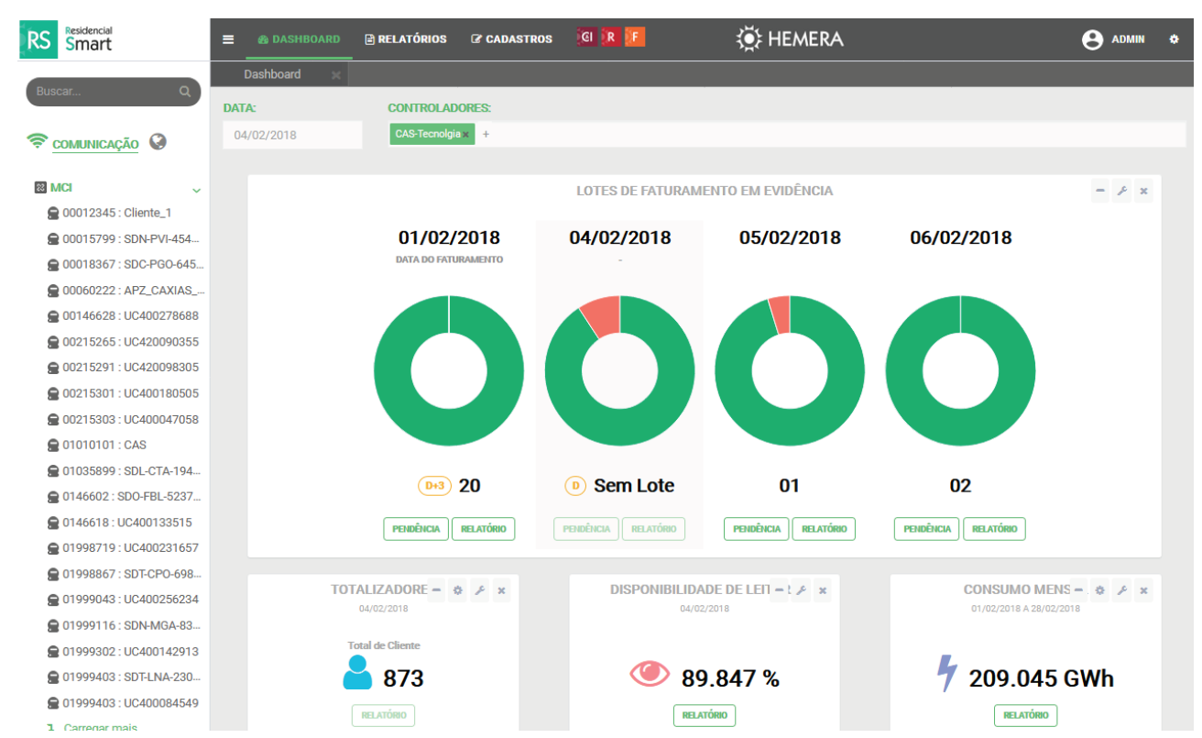Open the ADMIN user menu
1202x738 pixels.
[1114, 39]
